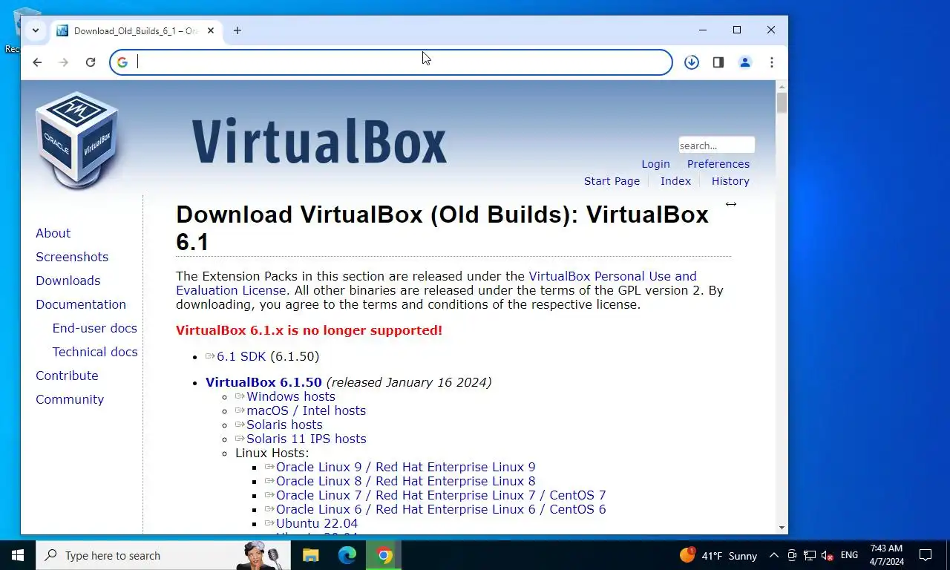This screenshot has height=570, width=950.
Task: Open the About sidebar link
Action: pos(53,233)
